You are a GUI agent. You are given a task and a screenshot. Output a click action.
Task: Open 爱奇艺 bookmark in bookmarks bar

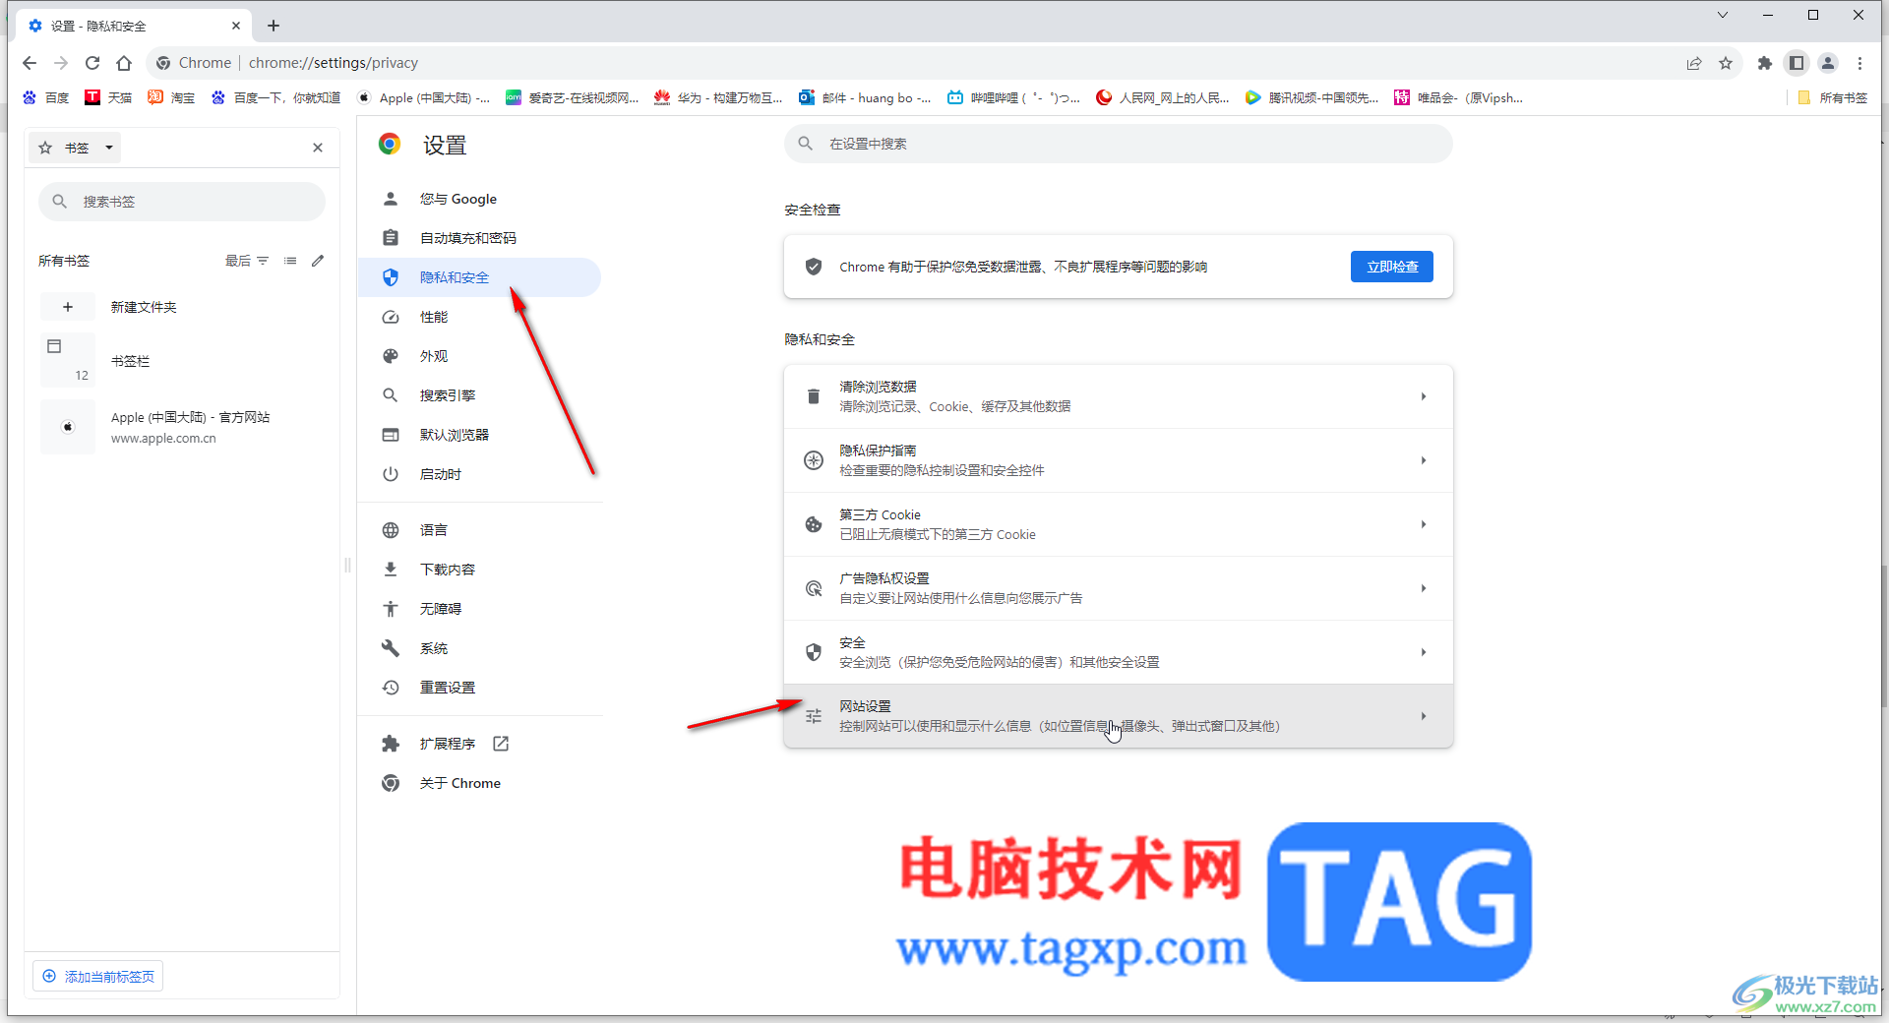pos(573,97)
